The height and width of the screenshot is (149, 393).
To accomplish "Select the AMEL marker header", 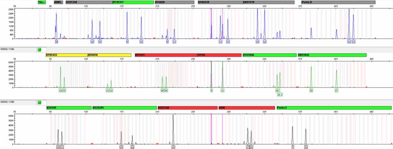I will tap(59, 2).
